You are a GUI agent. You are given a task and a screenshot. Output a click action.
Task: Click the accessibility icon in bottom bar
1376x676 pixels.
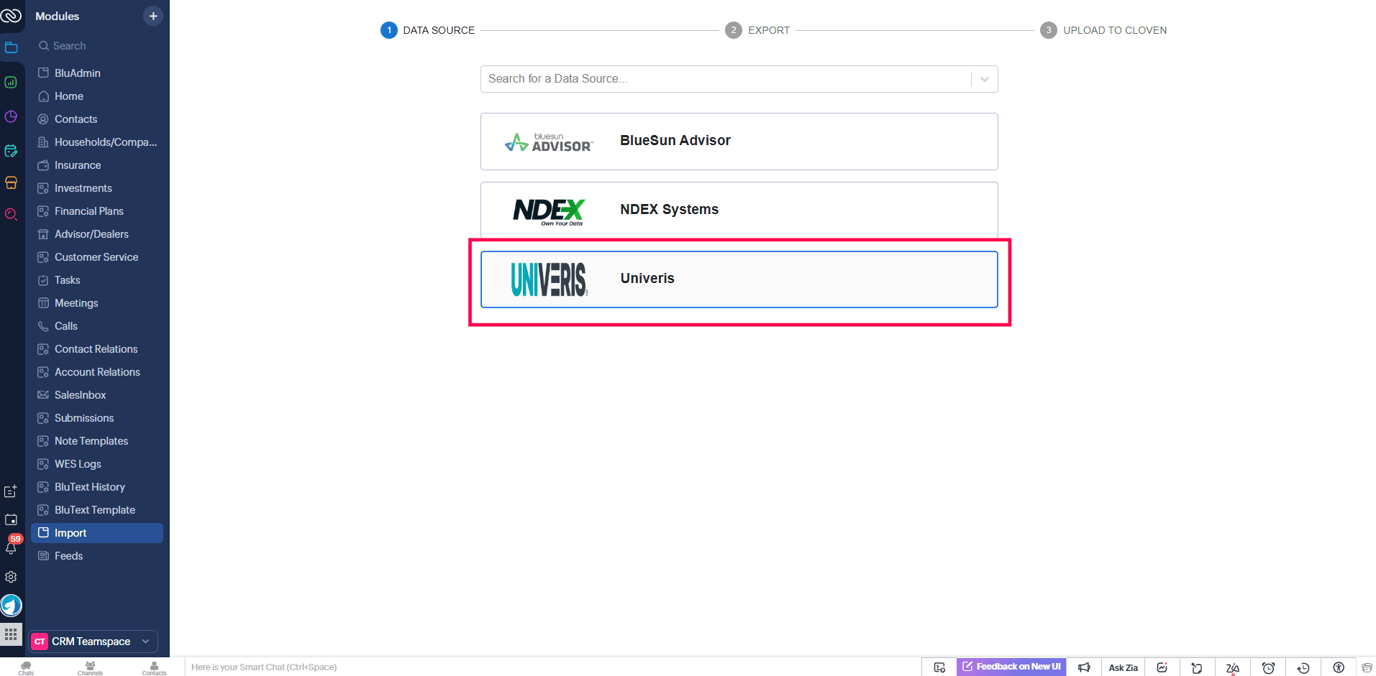(x=1339, y=667)
